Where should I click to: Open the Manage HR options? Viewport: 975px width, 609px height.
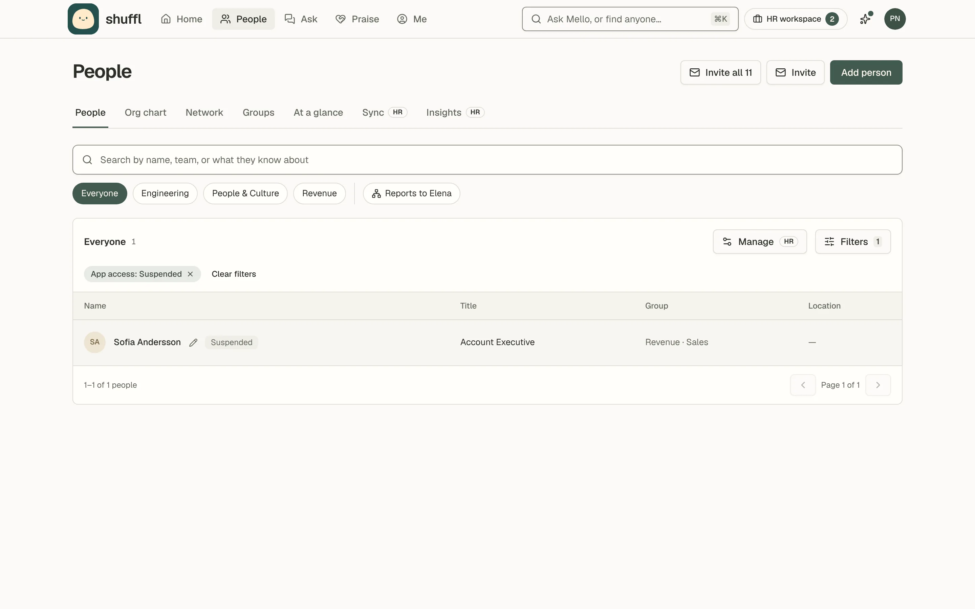coord(759,242)
